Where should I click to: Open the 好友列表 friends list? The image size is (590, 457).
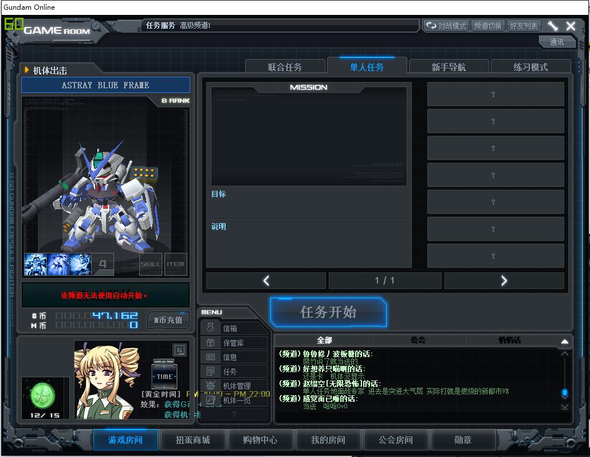524,26
